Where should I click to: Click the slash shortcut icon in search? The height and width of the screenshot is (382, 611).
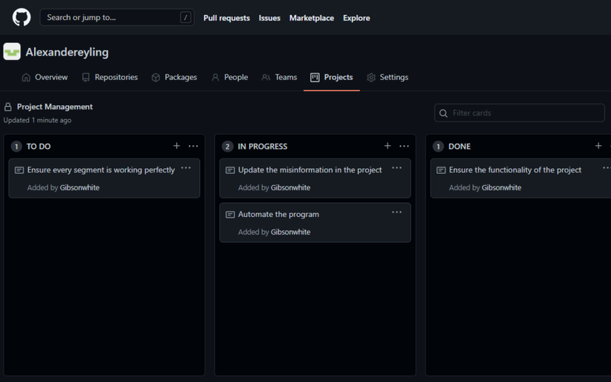[185, 17]
